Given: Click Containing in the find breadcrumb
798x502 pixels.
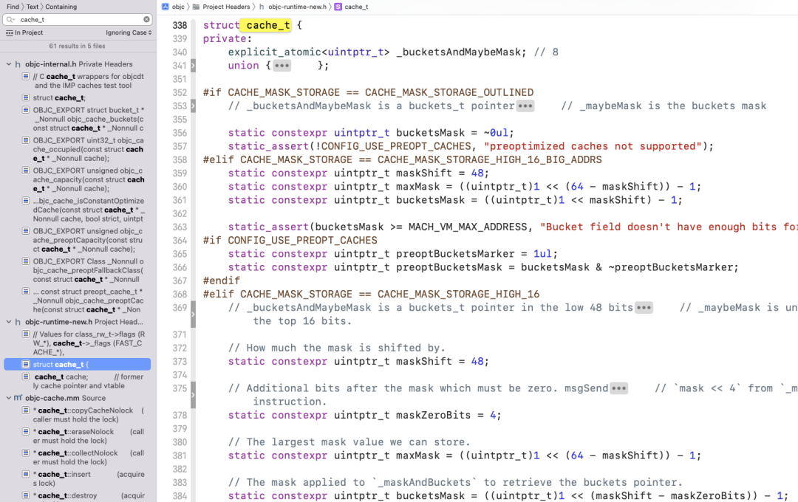Looking at the screenshot, I should [x=61, y=7].
